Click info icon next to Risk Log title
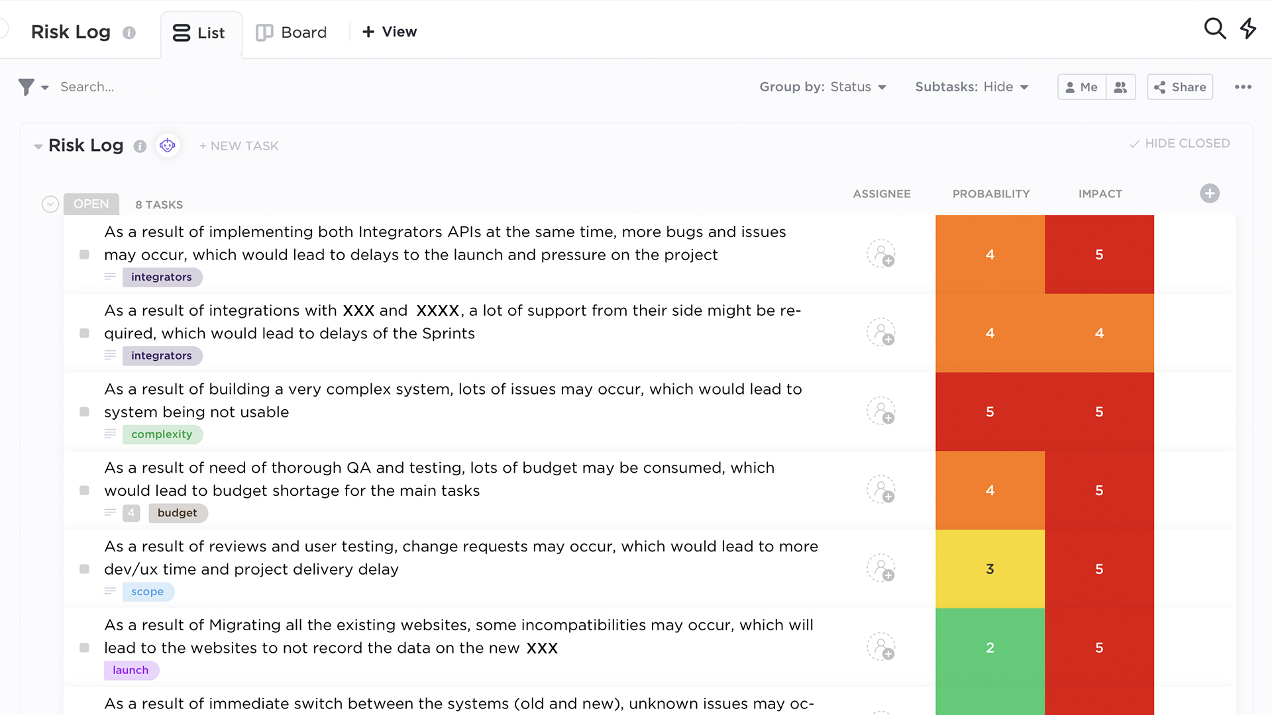Image resolution: width=1272 pixels, height=715 pixels. tap(129, 32)
